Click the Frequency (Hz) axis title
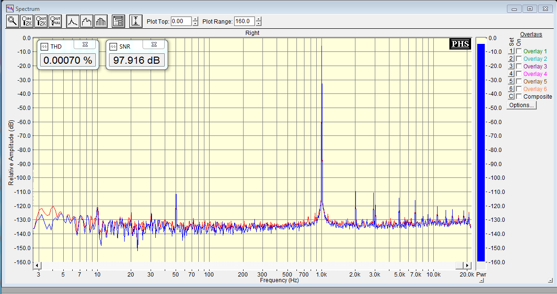Viewport: 557px width, 294px height. click(x=279, y=280)
